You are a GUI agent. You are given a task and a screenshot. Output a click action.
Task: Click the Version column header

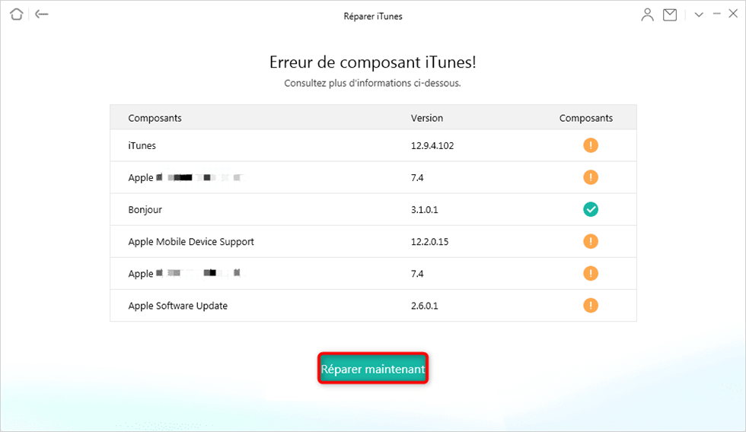pyautogui.click(x=427, y=118)
